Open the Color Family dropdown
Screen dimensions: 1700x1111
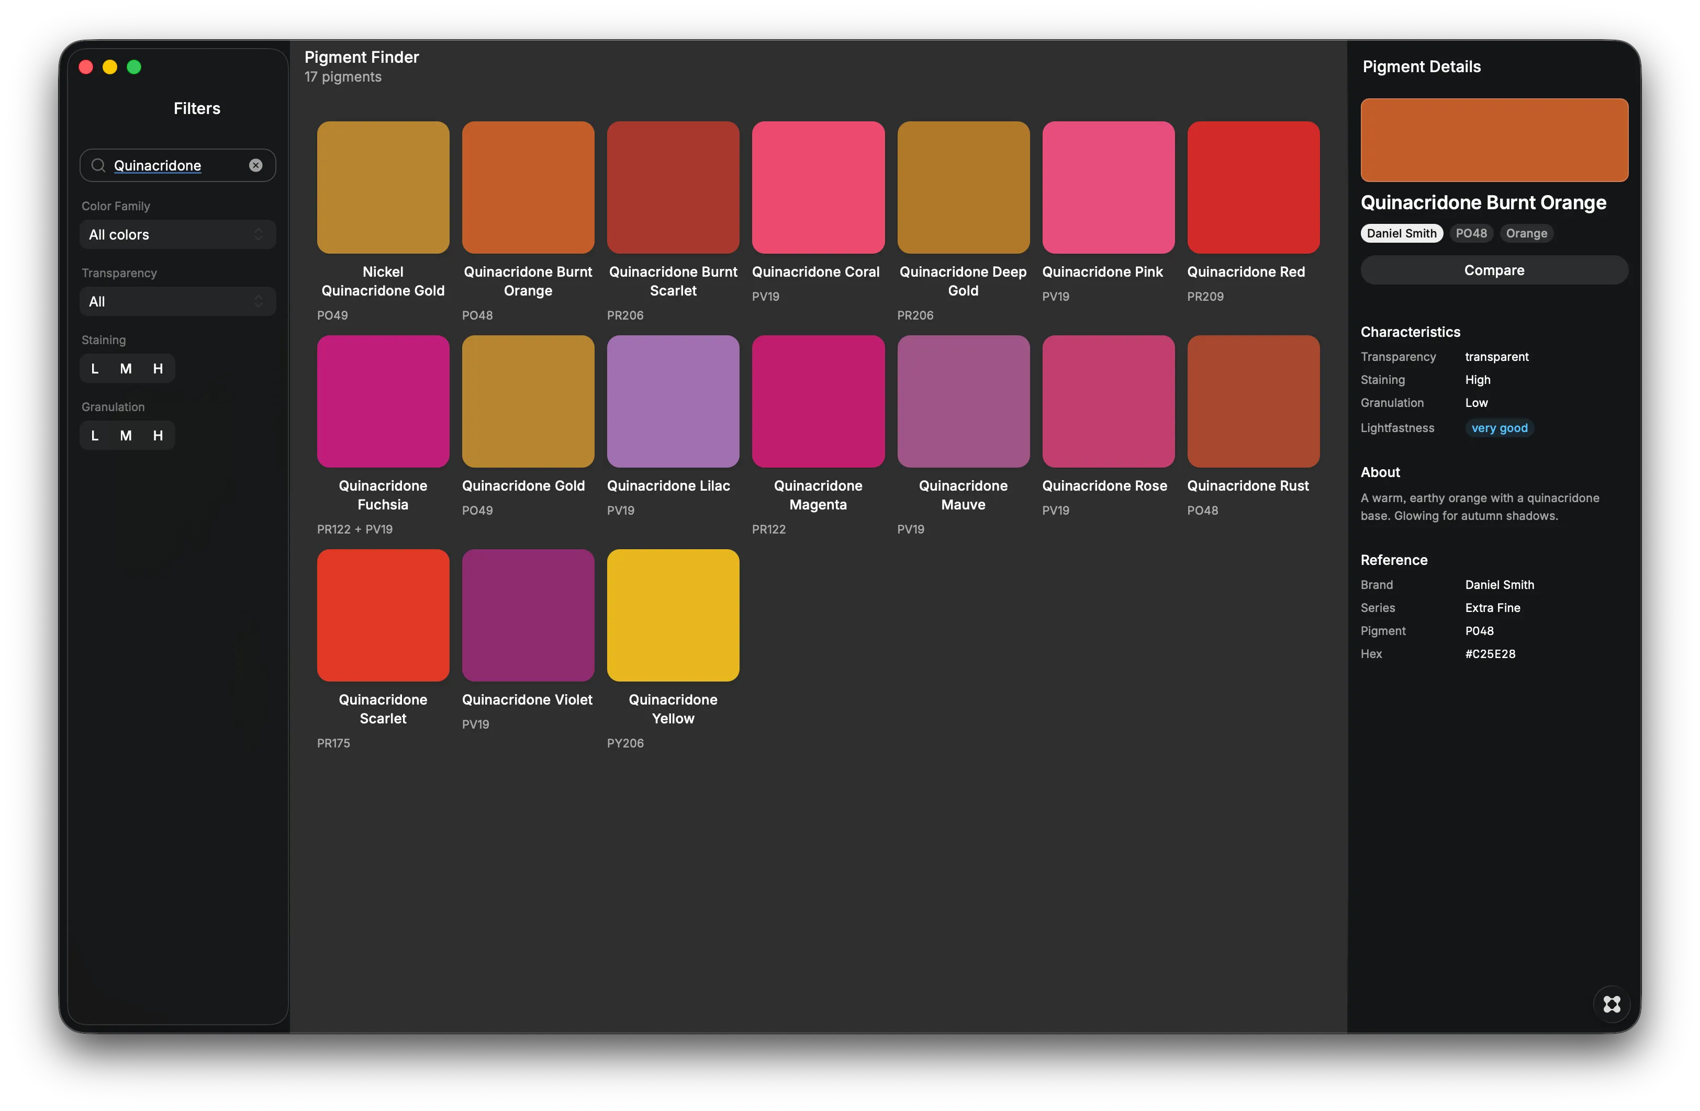[178, 235]
